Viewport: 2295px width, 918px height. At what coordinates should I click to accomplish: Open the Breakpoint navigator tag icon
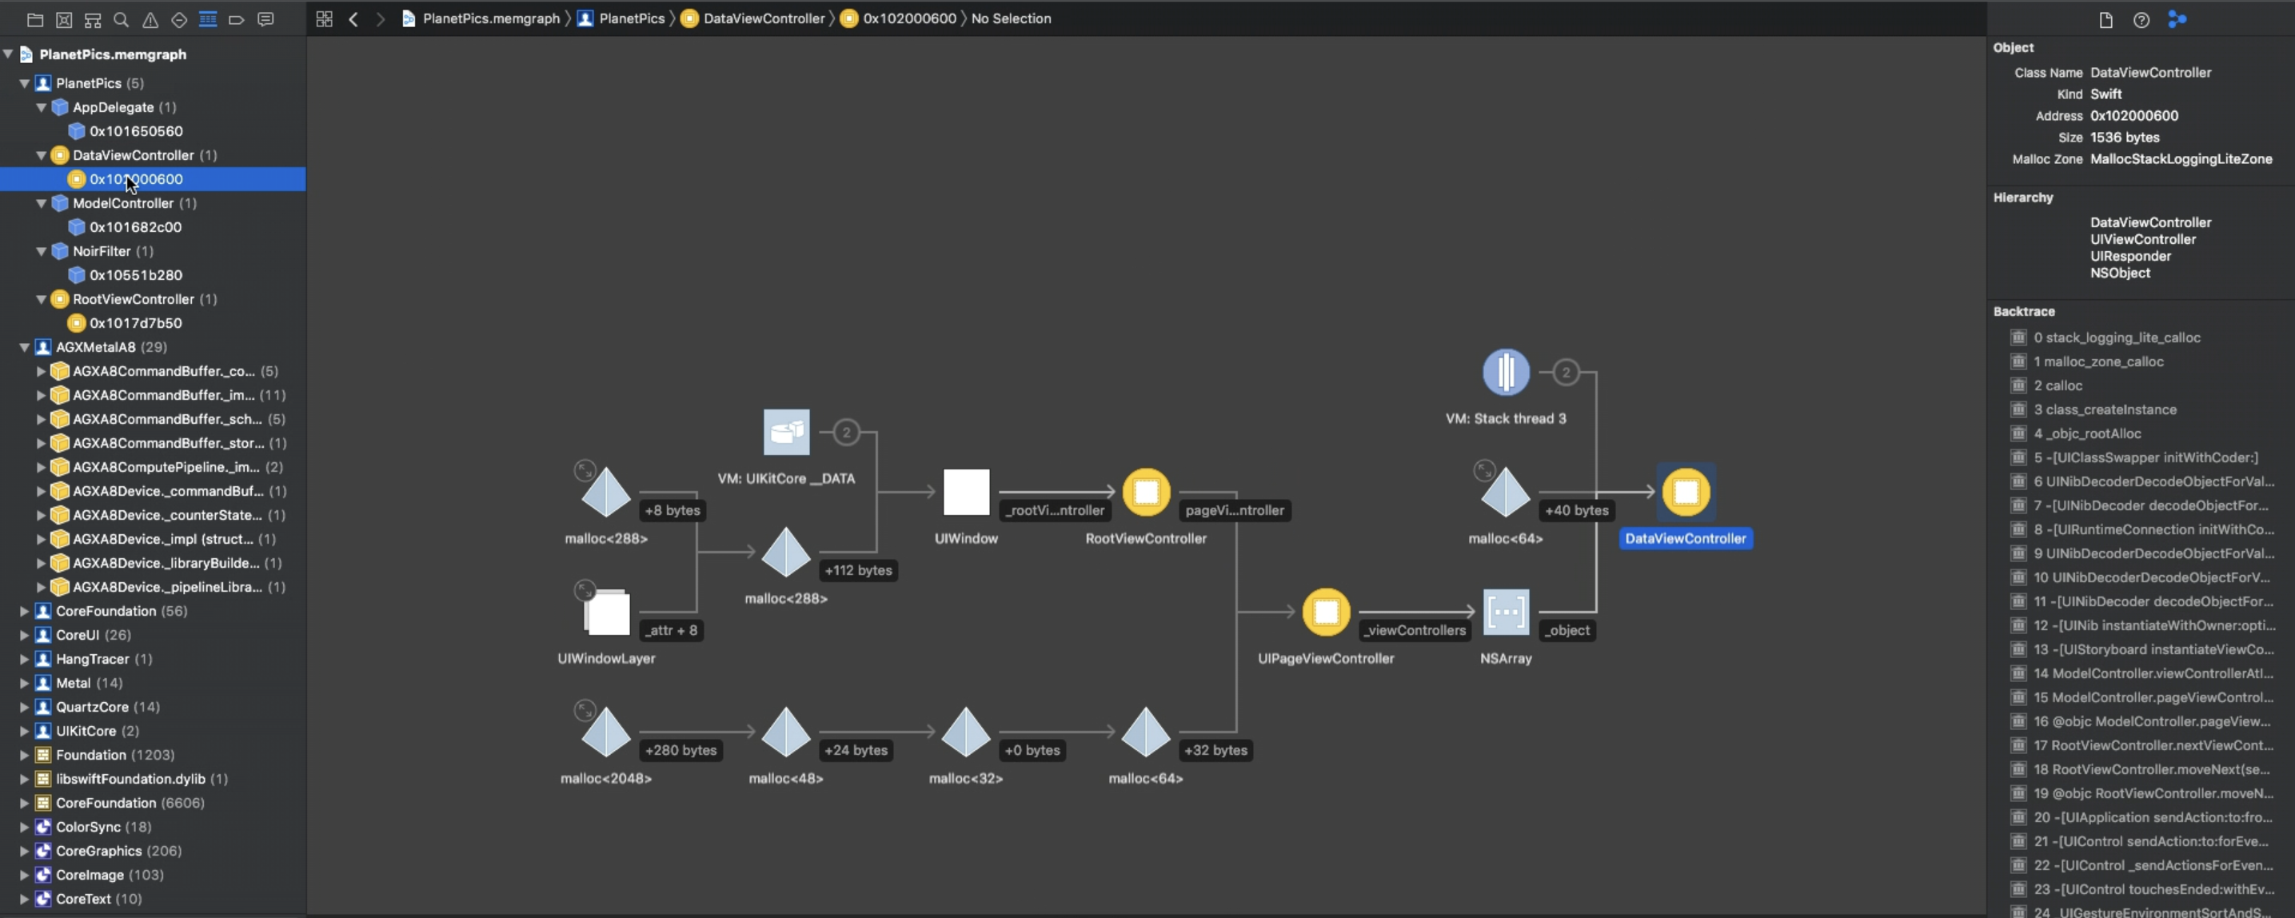(x=236, y=20)
